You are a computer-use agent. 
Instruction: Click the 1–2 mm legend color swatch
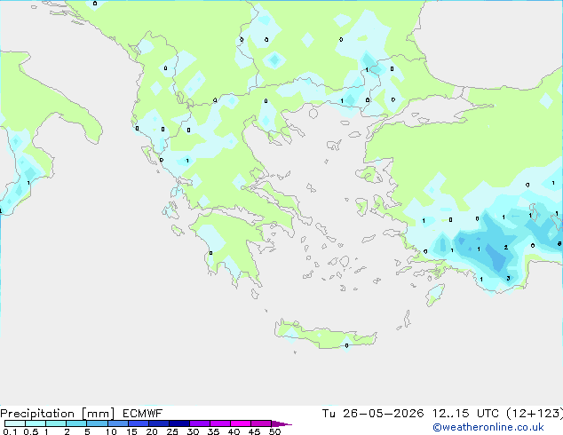click(x=56, y=423)
